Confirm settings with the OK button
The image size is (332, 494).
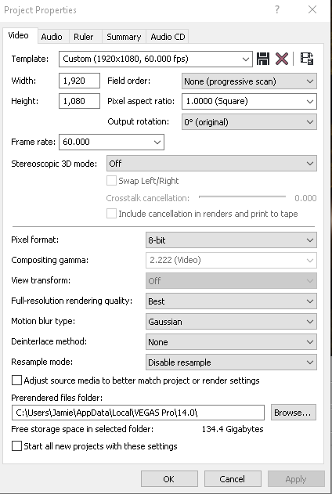169,479
